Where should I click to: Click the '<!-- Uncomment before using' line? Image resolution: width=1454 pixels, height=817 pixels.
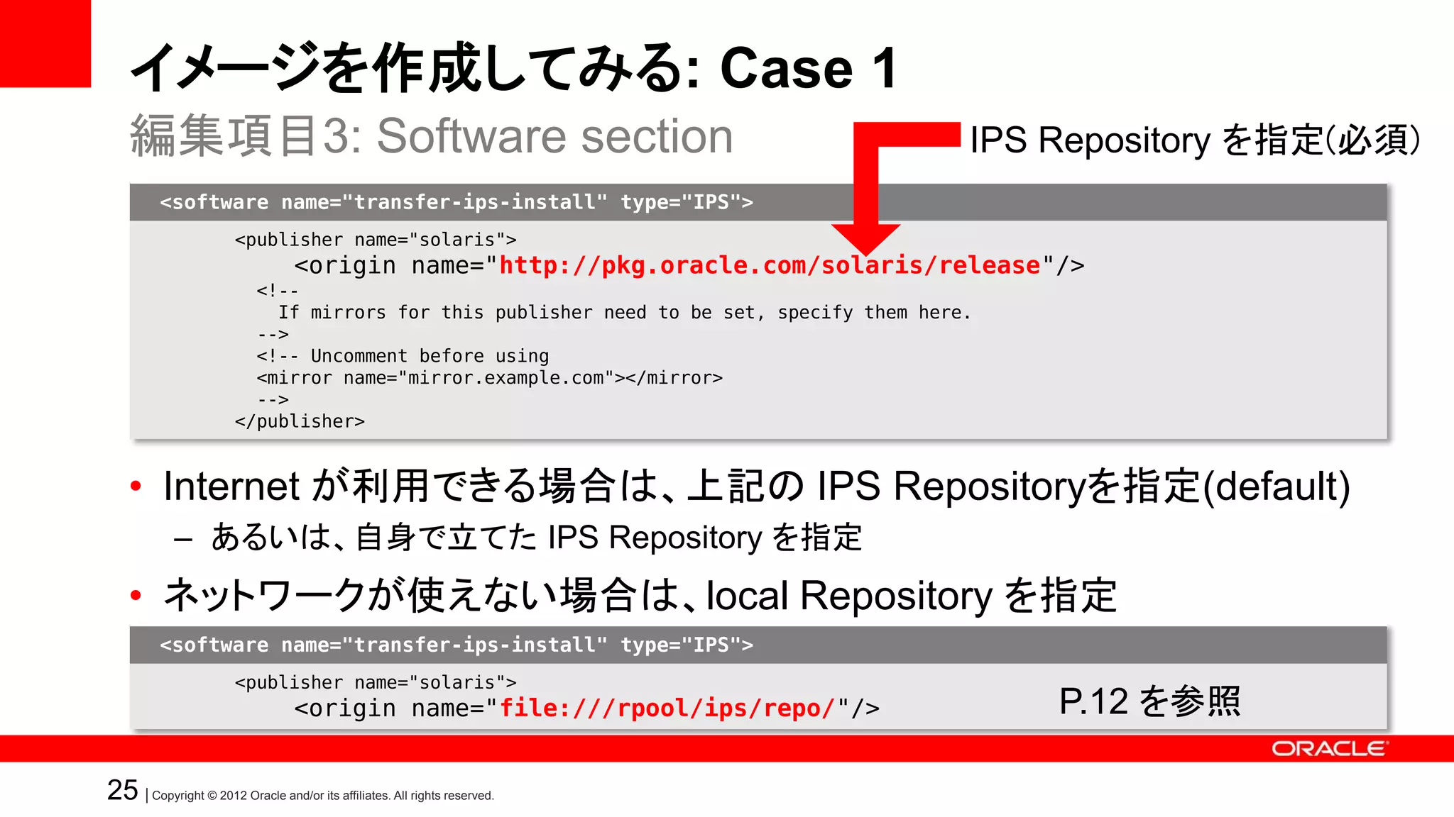click(403, 356)
